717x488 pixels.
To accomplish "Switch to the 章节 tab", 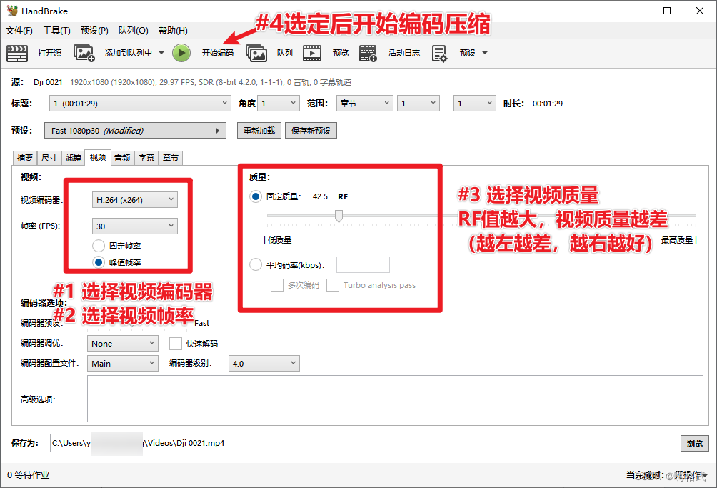I will pos(171,158).
